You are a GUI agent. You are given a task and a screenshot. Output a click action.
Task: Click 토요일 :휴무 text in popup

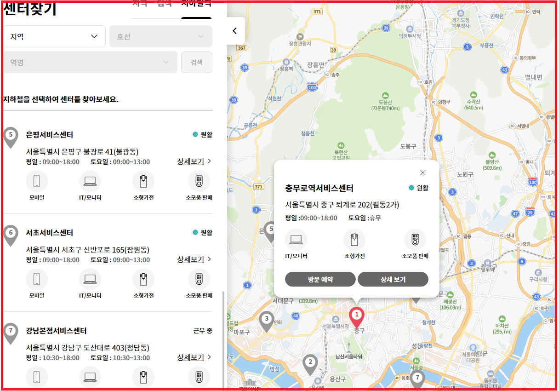tap(365, 218)
